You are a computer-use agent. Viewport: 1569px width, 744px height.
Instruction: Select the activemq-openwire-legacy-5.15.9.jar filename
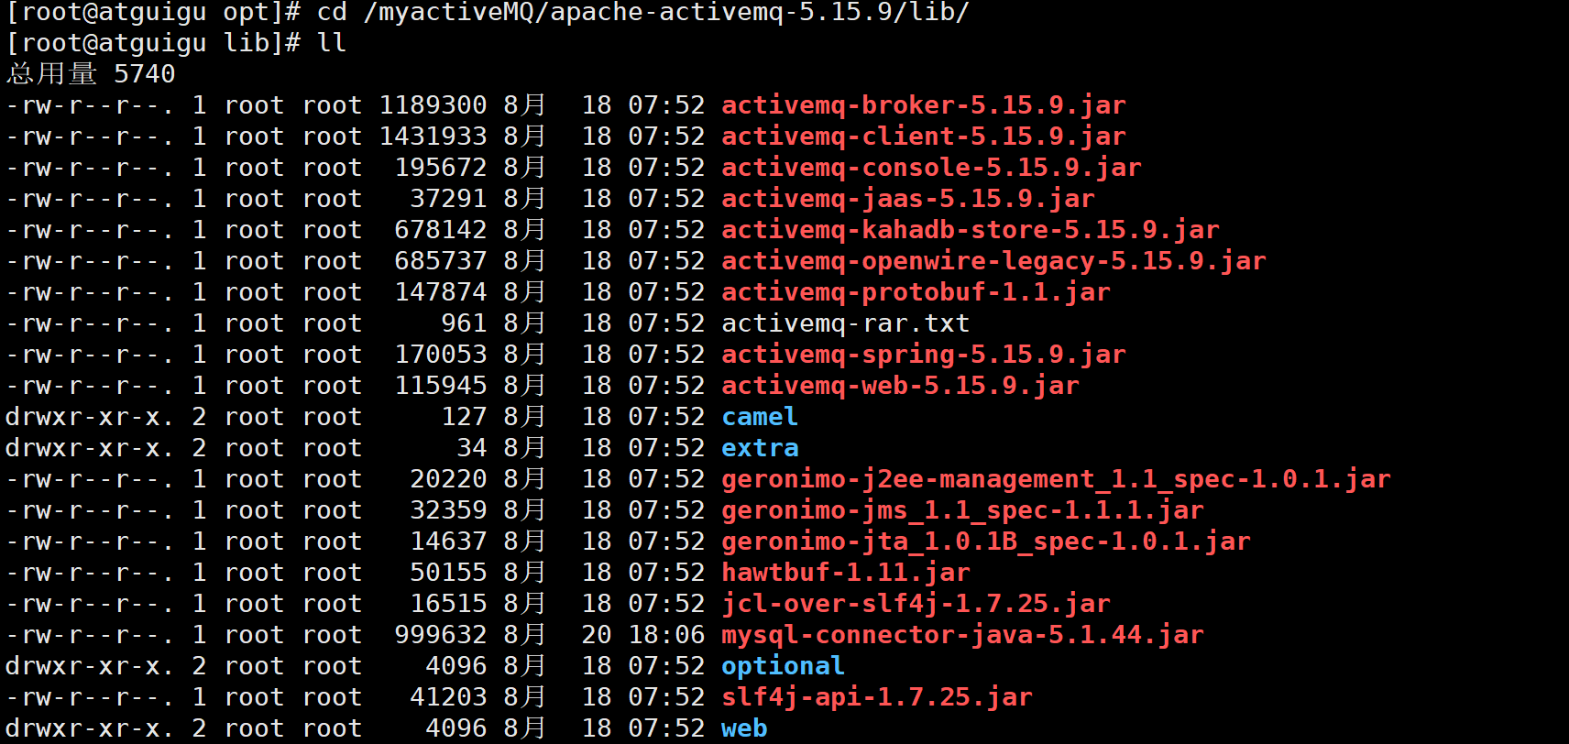pos(993,262)
